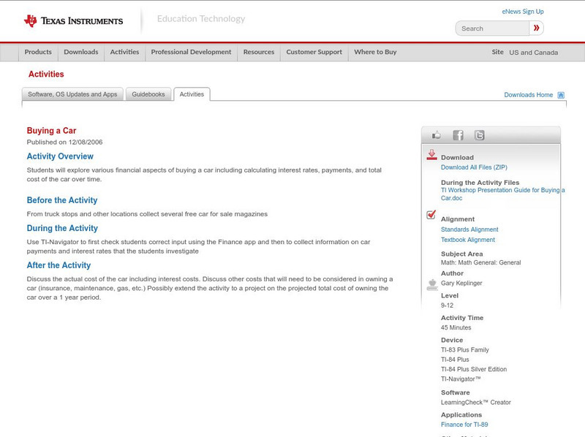Share the activity on Twitter
585x437 pixels.
tap(479, 135)
